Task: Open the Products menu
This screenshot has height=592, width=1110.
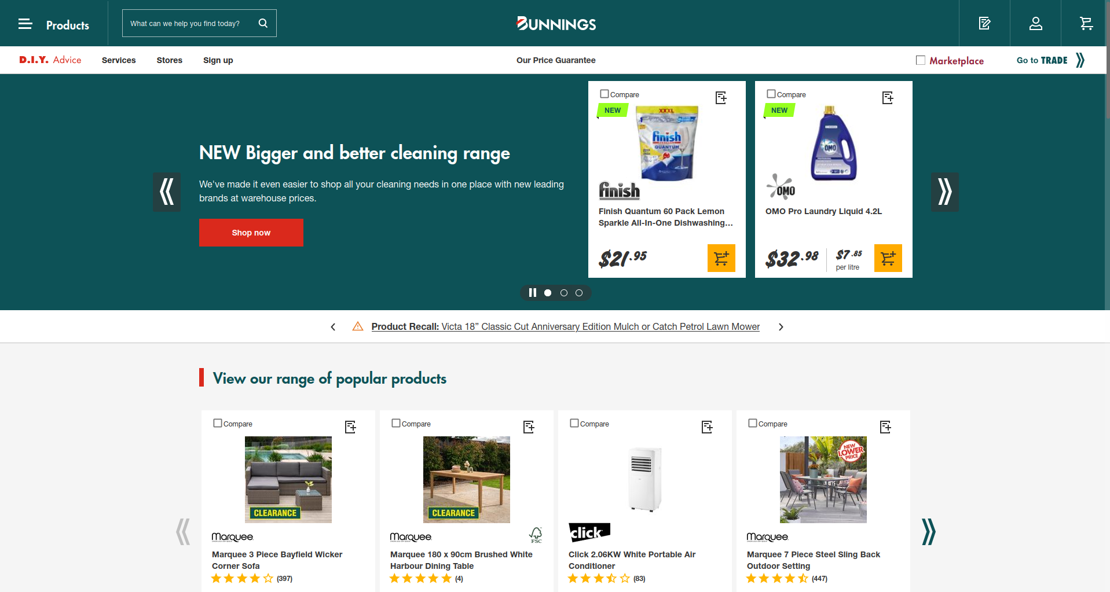Action: tap(67, 24)
